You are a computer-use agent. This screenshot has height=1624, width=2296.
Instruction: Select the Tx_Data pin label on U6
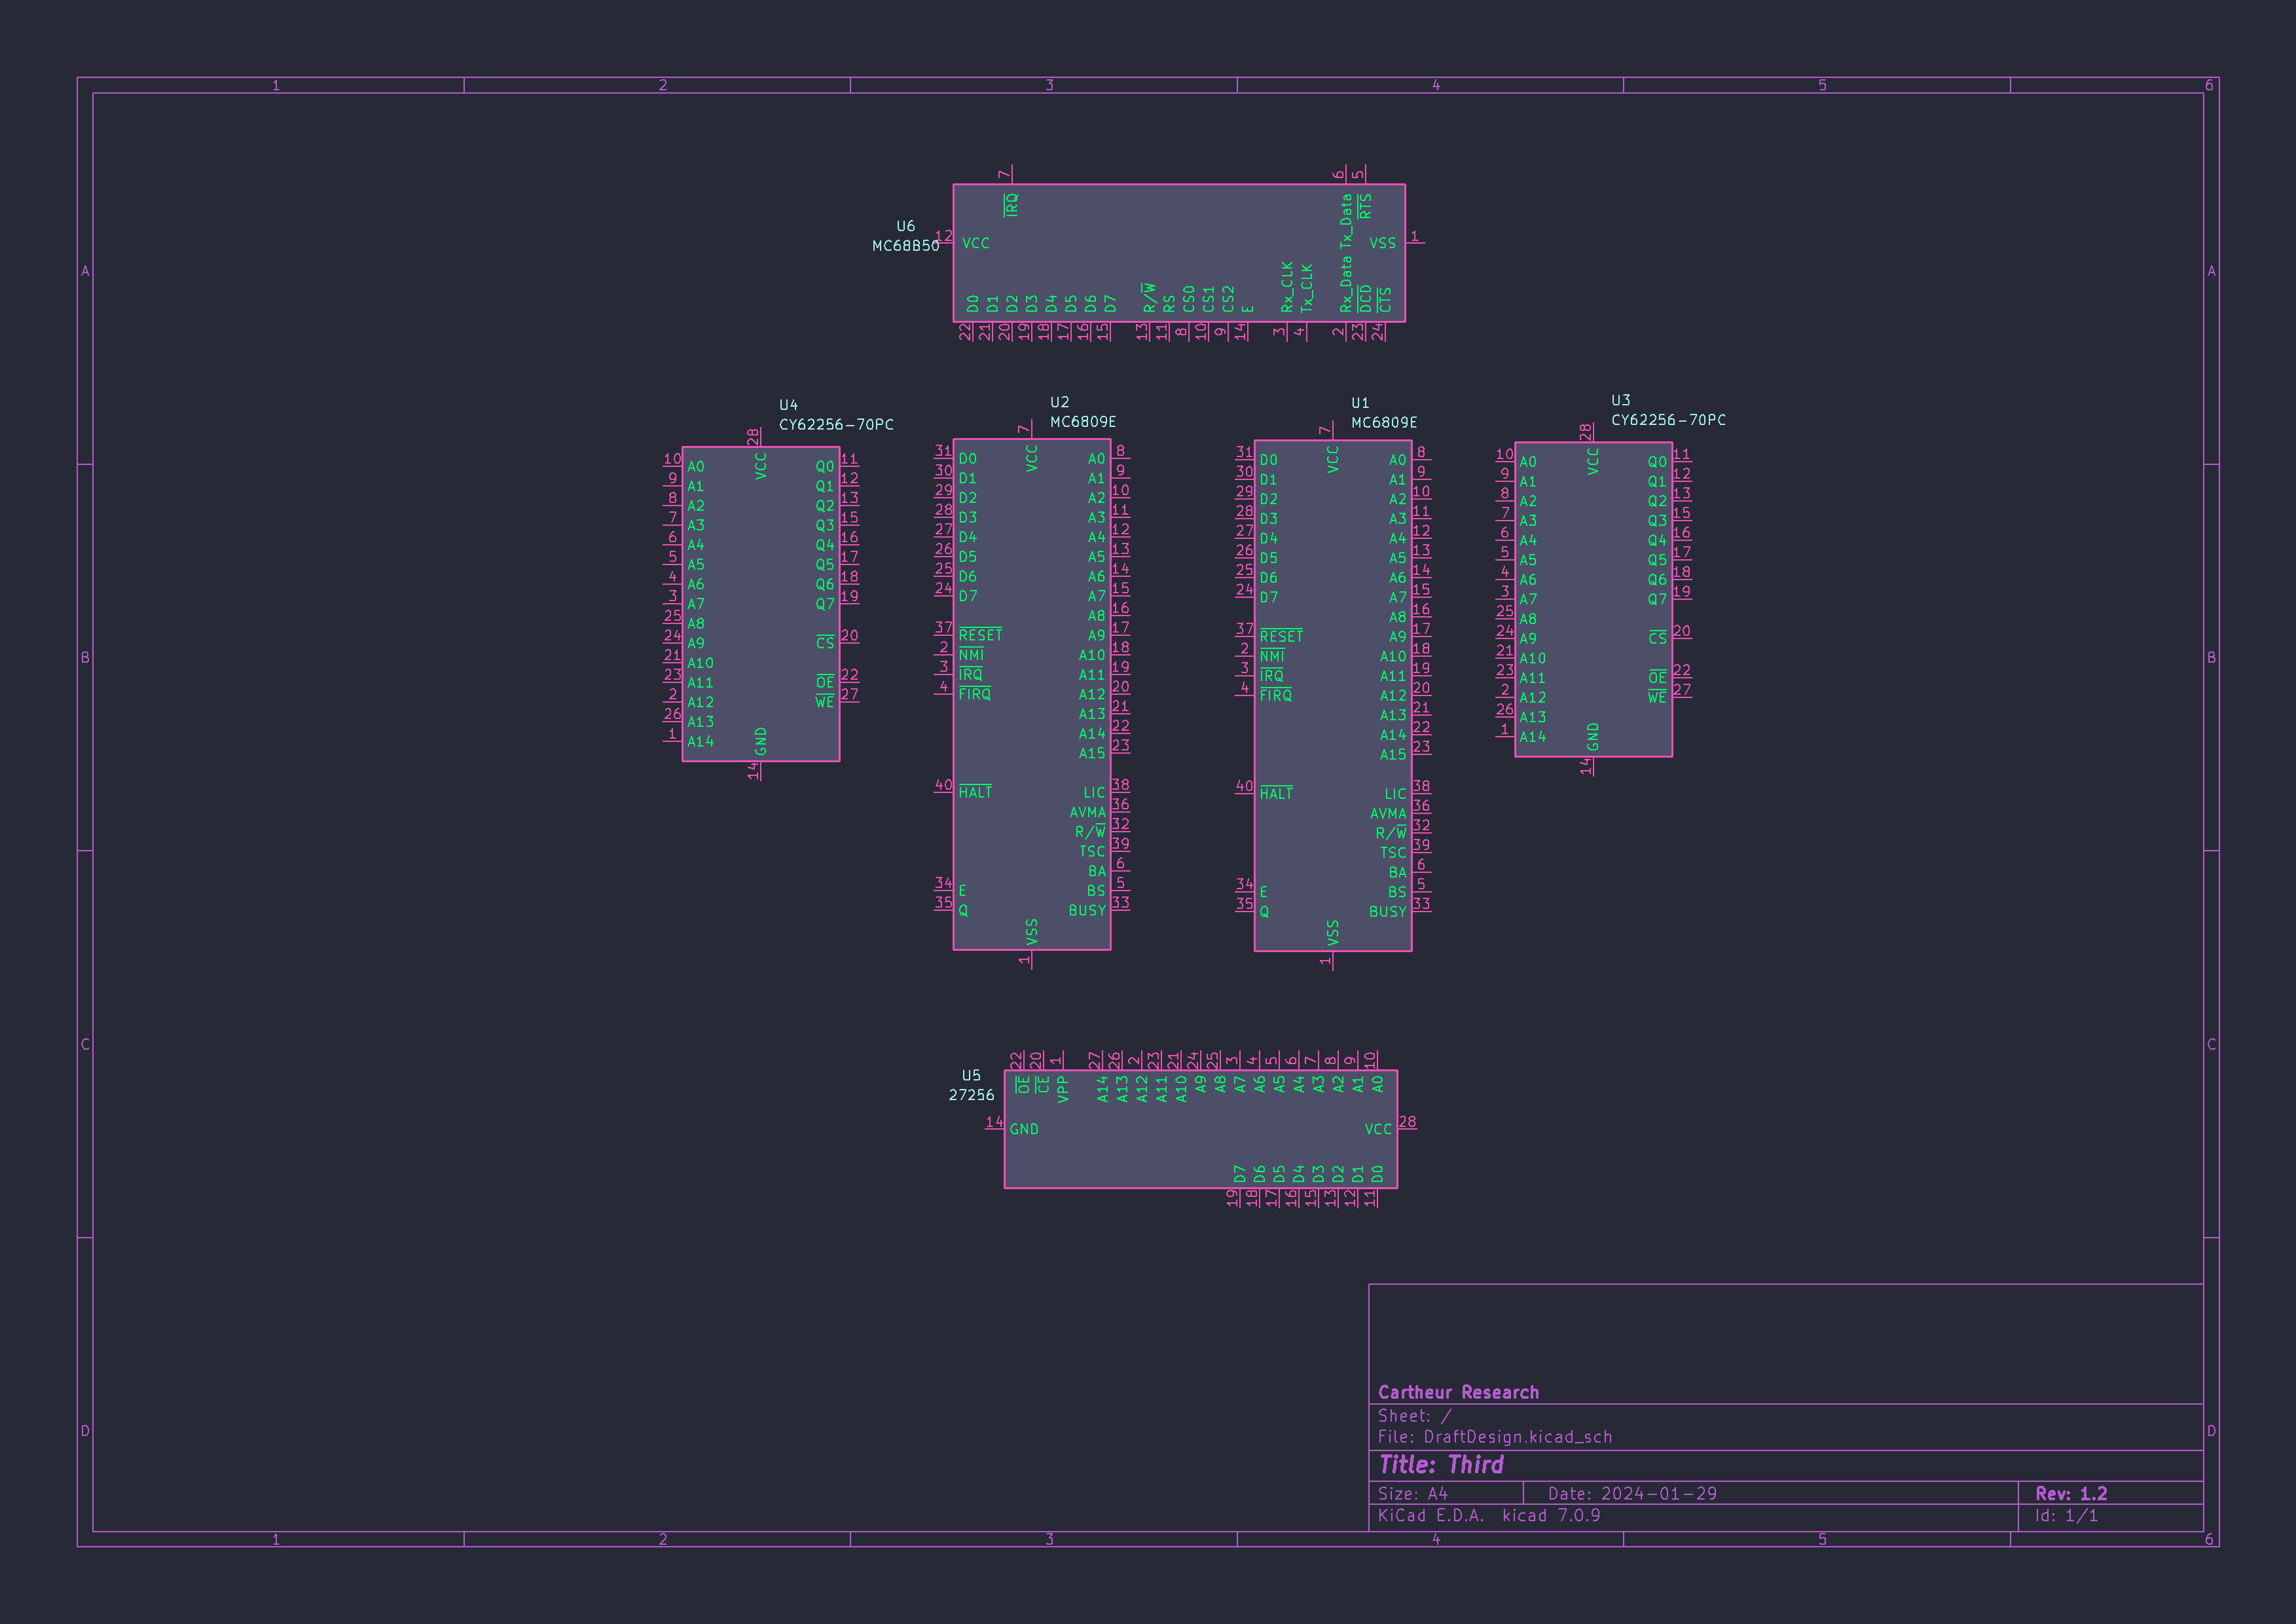tap(1346, 221)
